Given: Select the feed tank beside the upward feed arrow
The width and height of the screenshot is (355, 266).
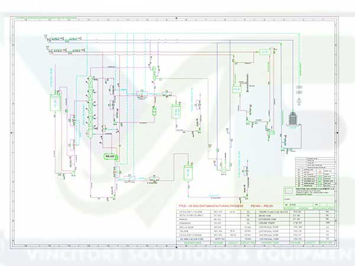Looking at the screenshot, I should click(55, 102).
